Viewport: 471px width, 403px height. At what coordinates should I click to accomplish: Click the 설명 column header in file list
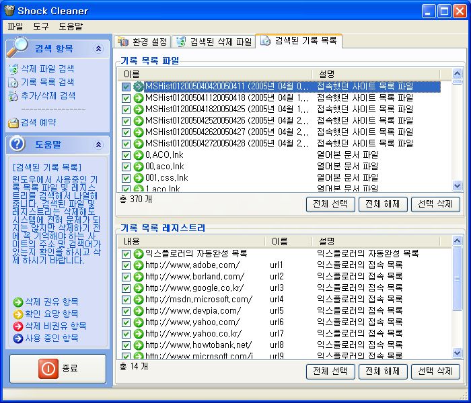pos(376,74)
